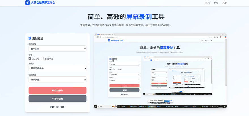The height and width of the screenshot is (116, 249).
Task: Click the stop square icon on 停止录制
Action: [52, 91]
